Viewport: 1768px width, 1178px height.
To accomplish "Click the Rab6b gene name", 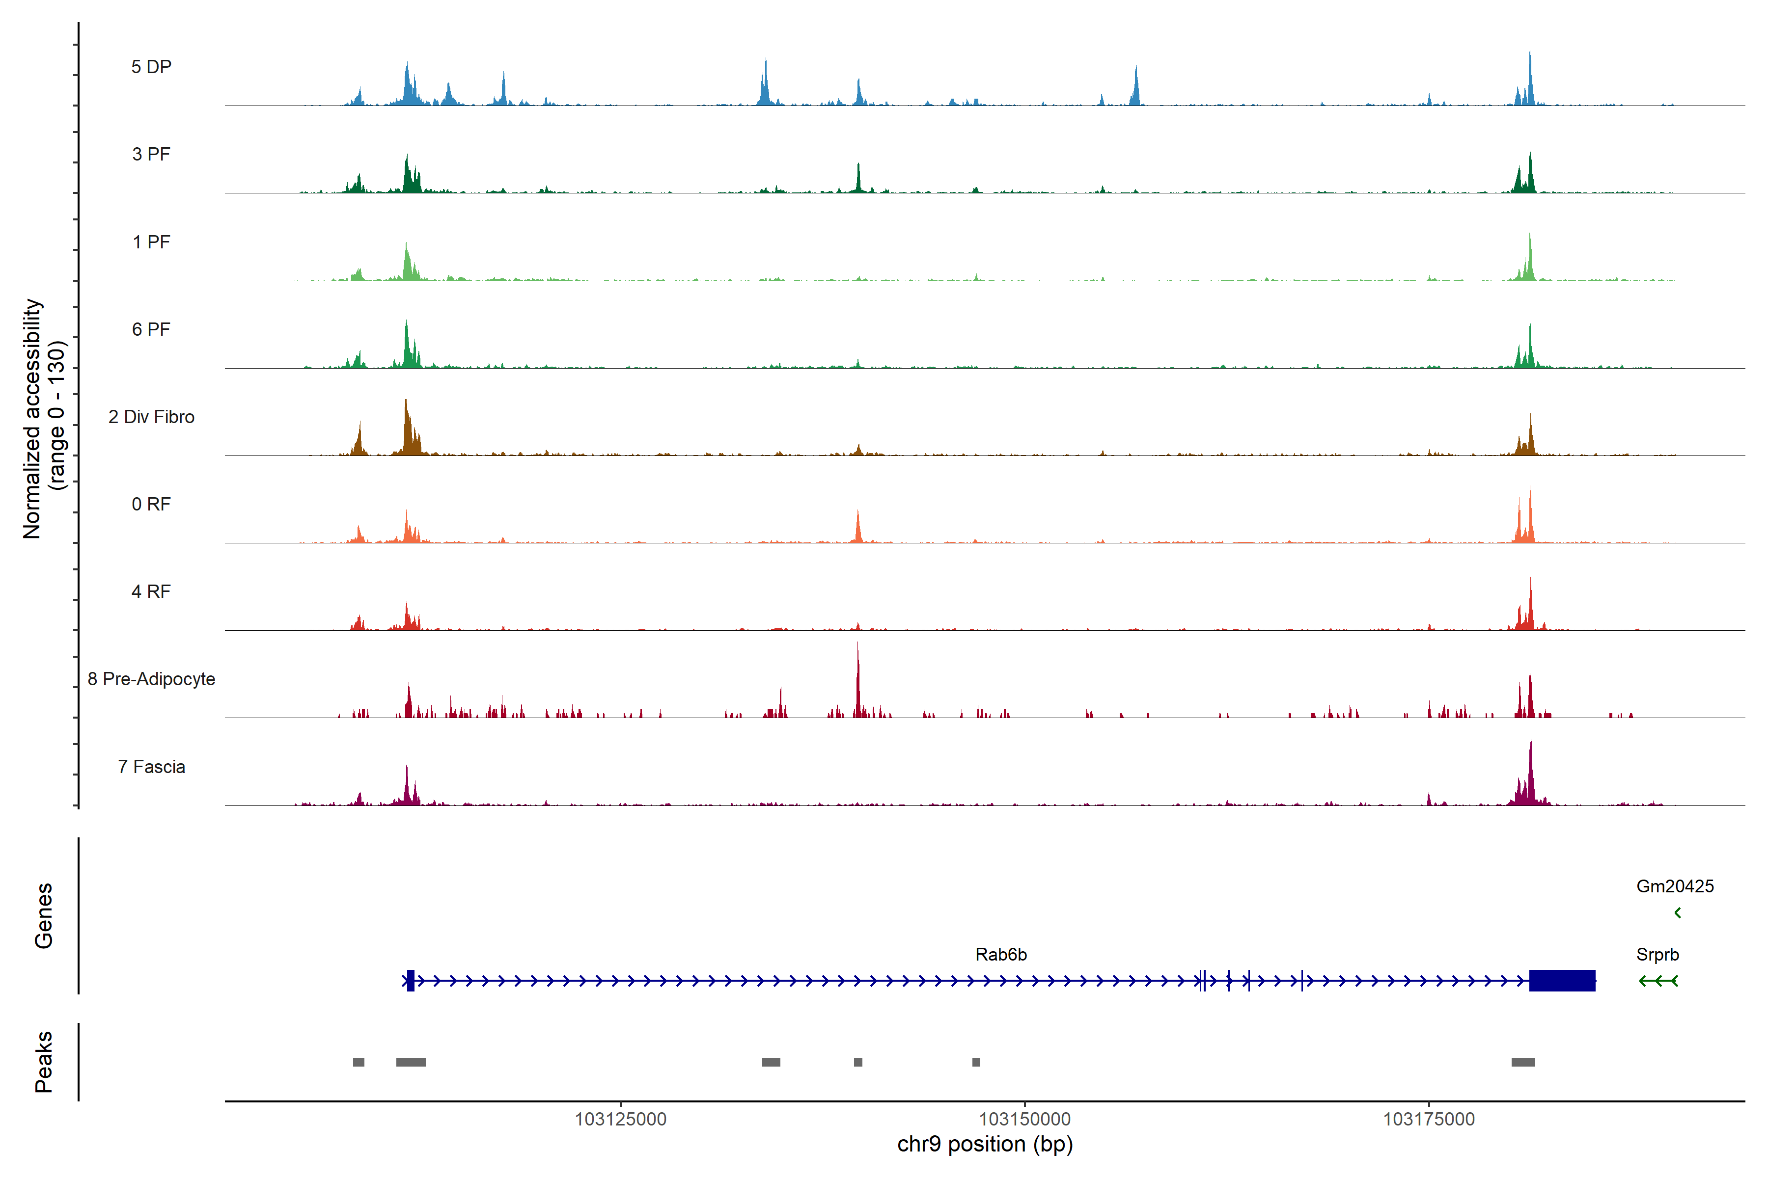I will (1000, 955).
